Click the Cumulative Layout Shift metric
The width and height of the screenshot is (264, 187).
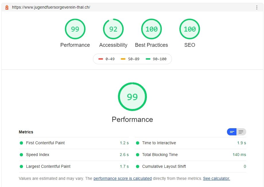pyautogui.click(x=164, y=166)
